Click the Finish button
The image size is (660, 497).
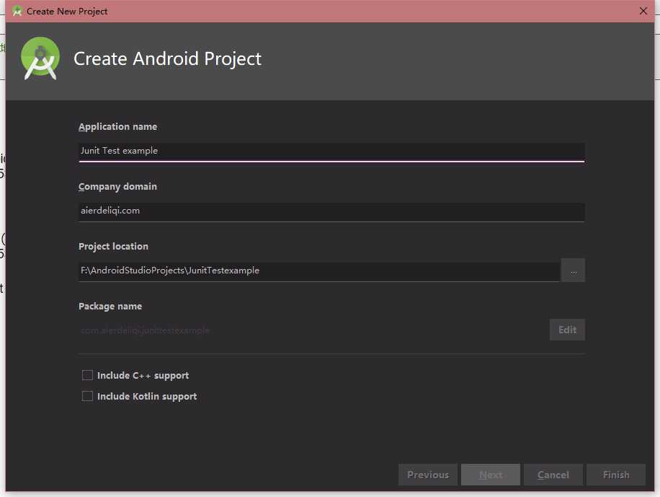pyautogui.click(x=616, y=475)
